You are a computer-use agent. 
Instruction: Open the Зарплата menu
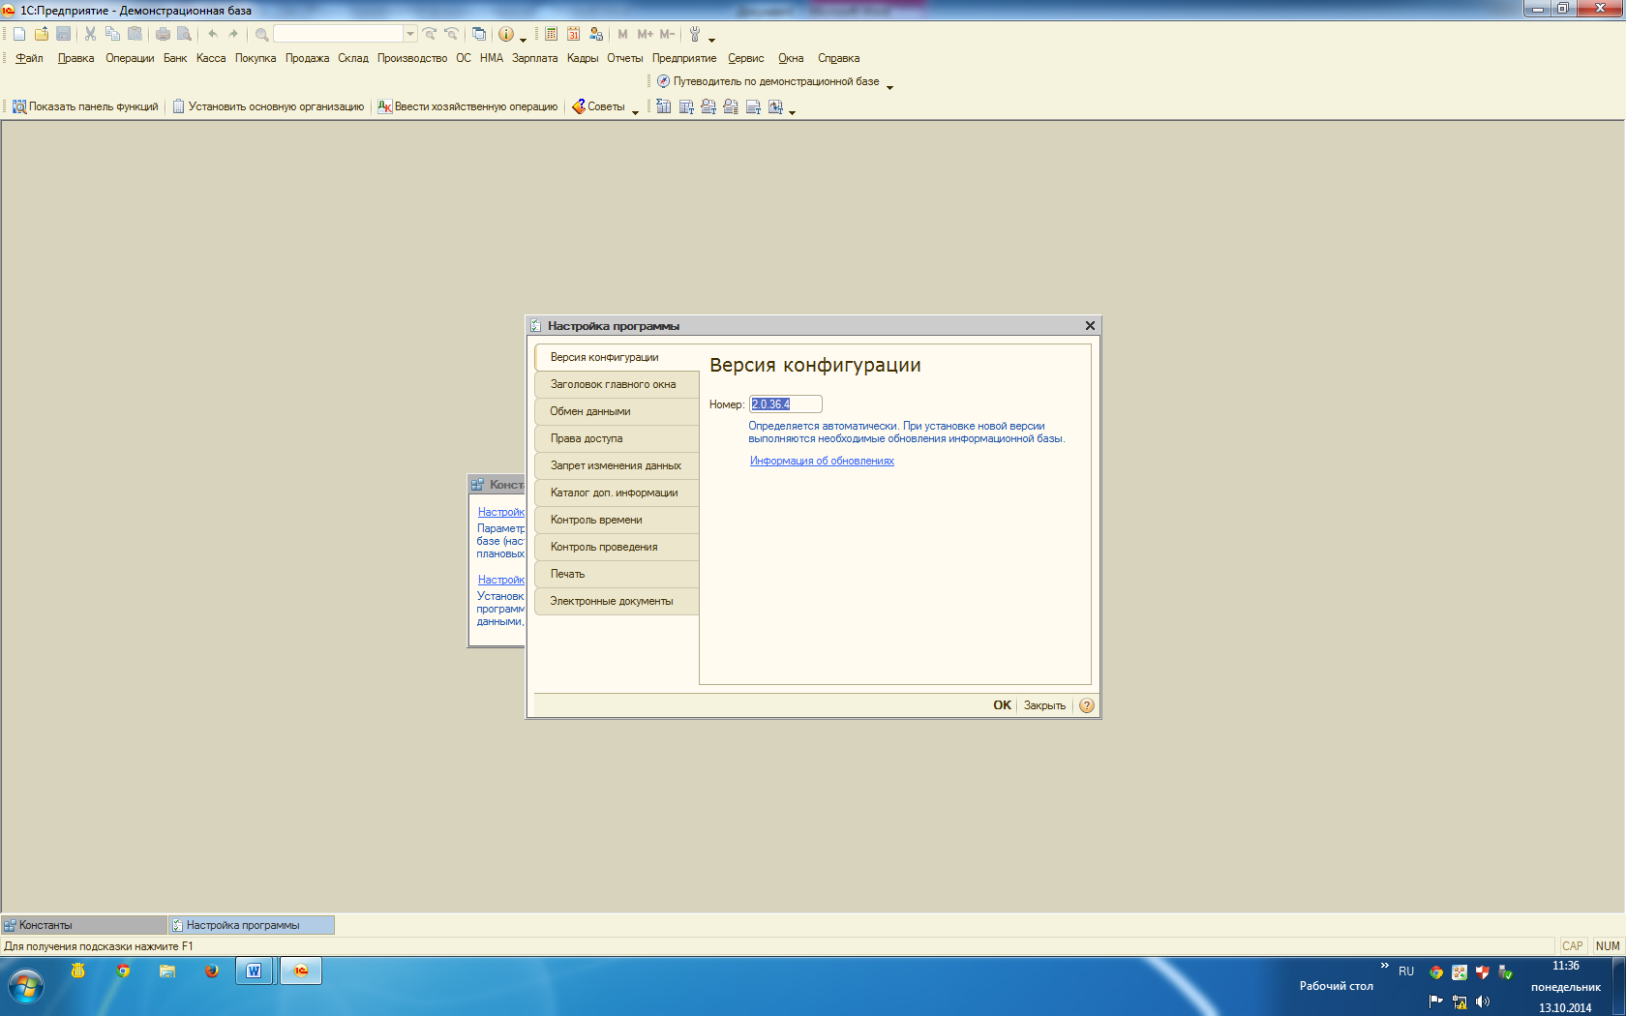pyautogui.click(x=534, y=58)
